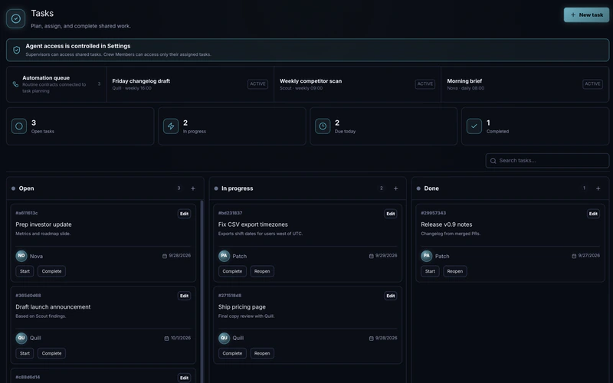Click calendar icon next to 9/27/2026
Screen dimensions: 613x383
point(574,256)
